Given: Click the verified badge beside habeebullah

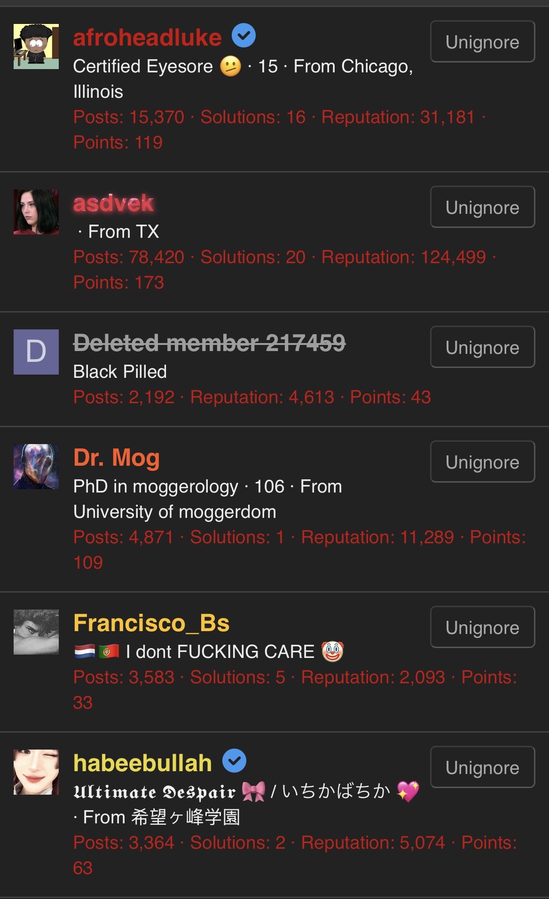Looking at the screenshot, I should tap(234, 761).
